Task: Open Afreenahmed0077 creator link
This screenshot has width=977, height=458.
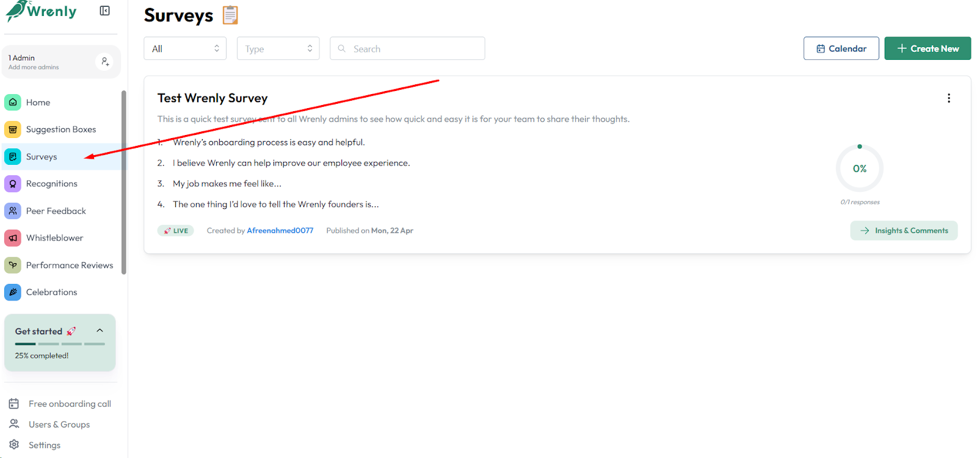Action: point(280,230)
